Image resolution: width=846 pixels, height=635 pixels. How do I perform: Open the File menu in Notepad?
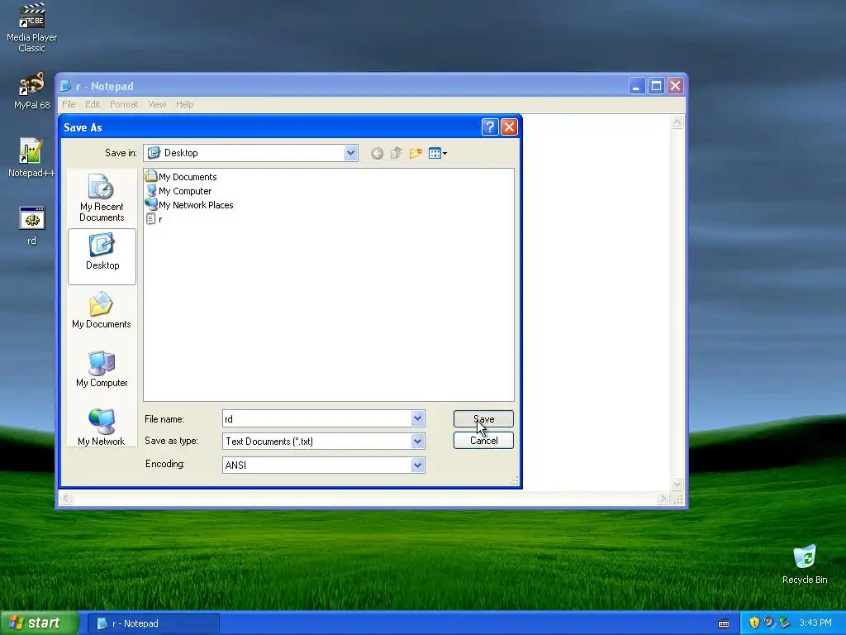click(69, 104)
